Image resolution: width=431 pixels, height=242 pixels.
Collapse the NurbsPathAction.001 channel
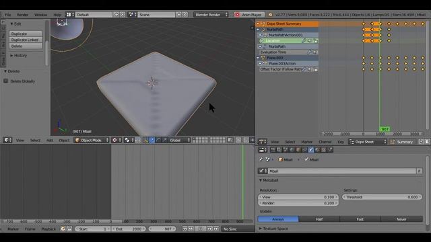tap(260, 35)
